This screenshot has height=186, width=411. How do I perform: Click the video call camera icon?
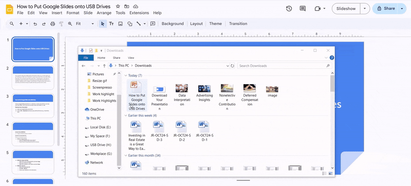tap(317, 9)
